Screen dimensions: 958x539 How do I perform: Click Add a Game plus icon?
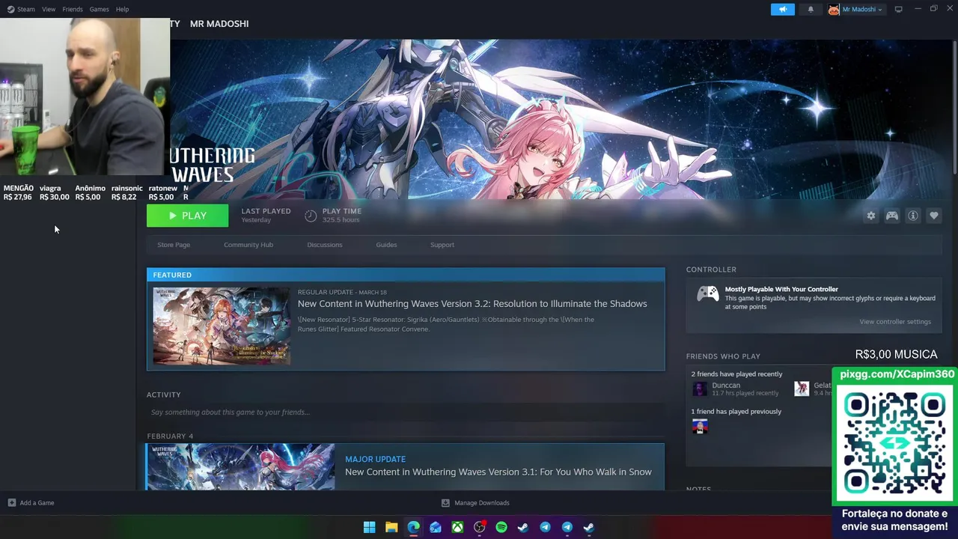[11, 503]
